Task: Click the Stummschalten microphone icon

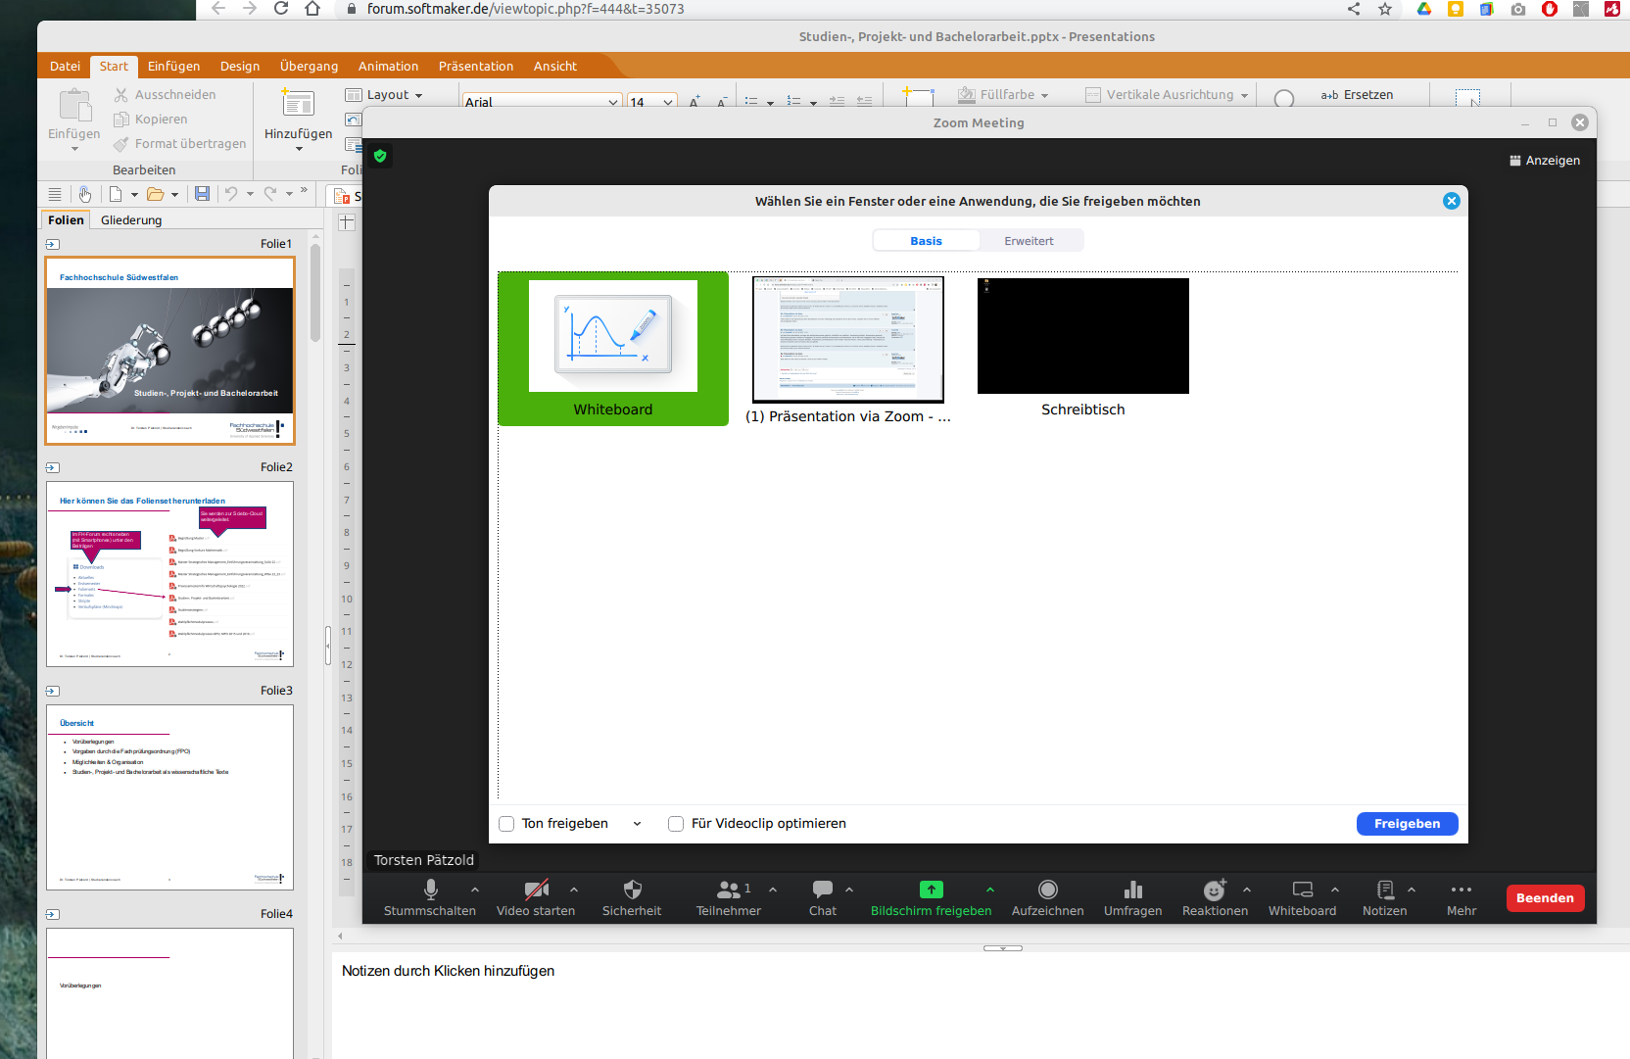Action: (x=430, y=890)
